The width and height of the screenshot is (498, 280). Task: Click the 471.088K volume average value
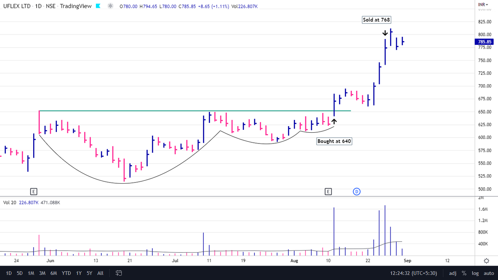50,203
